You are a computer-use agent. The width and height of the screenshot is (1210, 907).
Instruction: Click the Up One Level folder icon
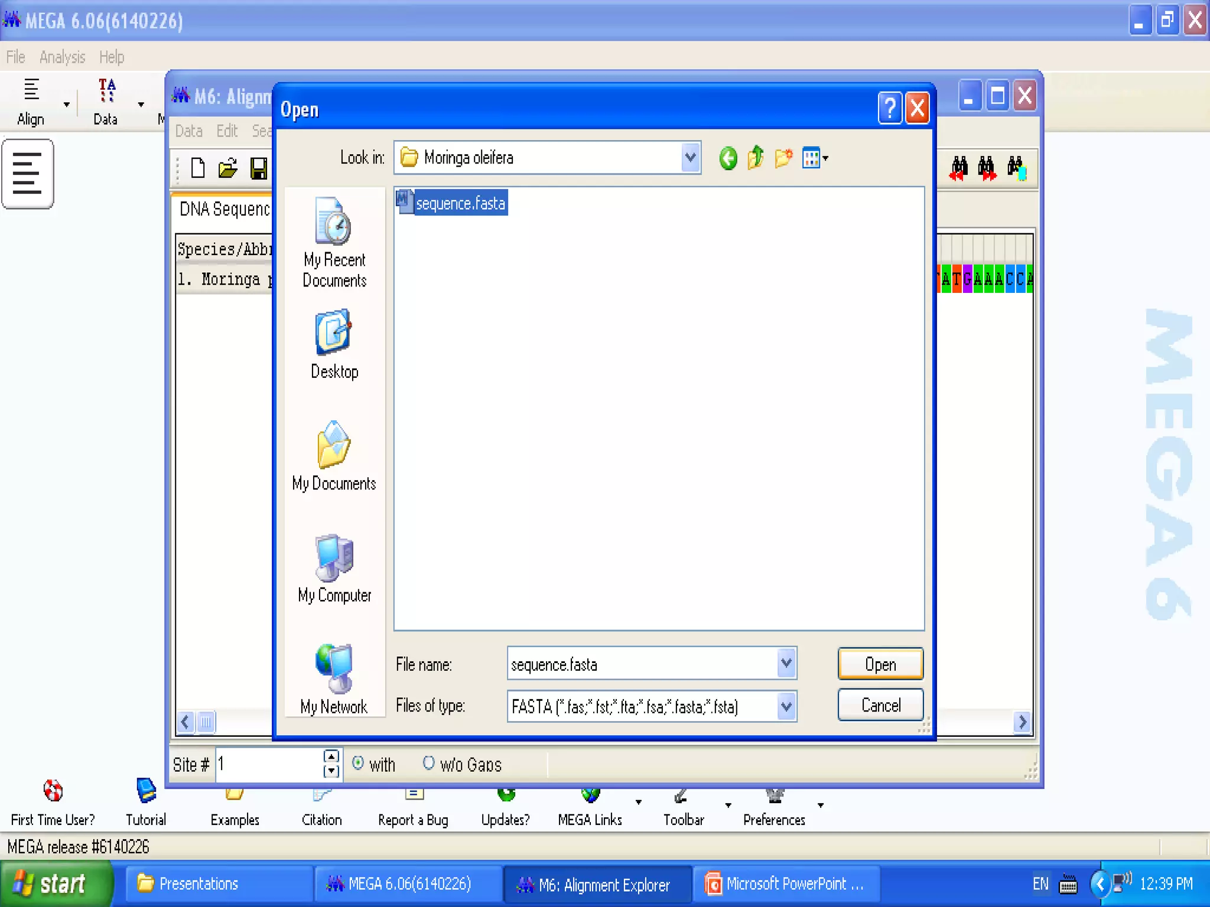(756, 158)
